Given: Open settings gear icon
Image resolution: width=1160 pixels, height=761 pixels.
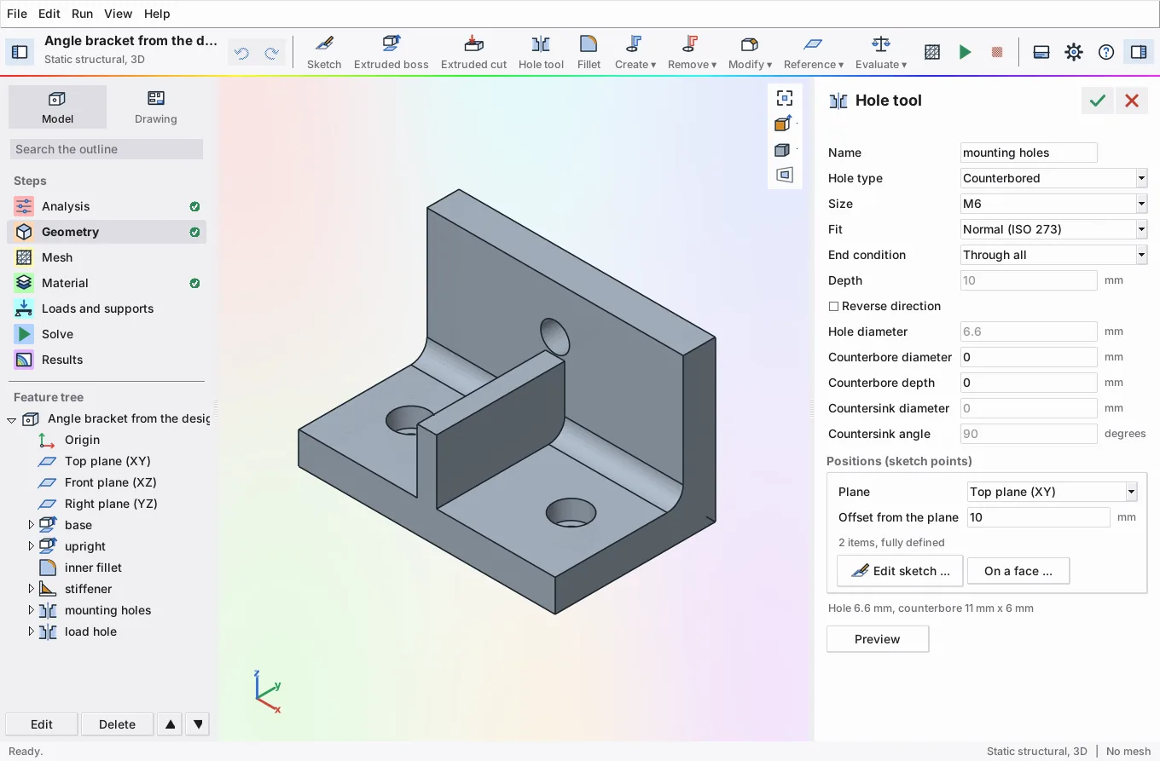Looking at the screenshot, I should pyautogui.click(x=1074, y=52).
